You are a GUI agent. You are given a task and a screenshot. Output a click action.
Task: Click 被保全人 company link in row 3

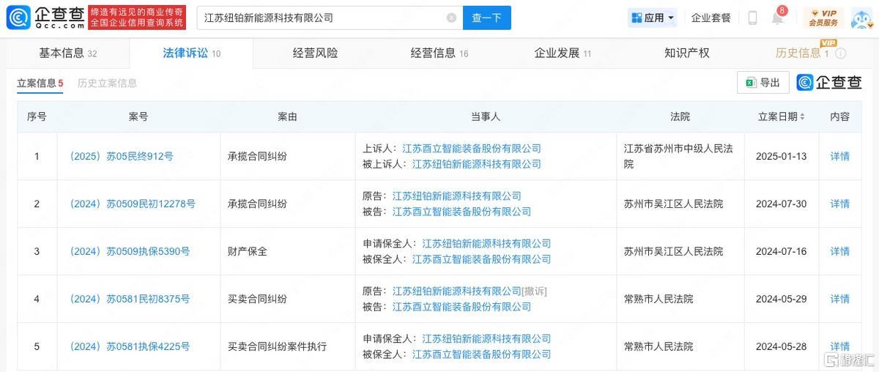tap(481, 259)
